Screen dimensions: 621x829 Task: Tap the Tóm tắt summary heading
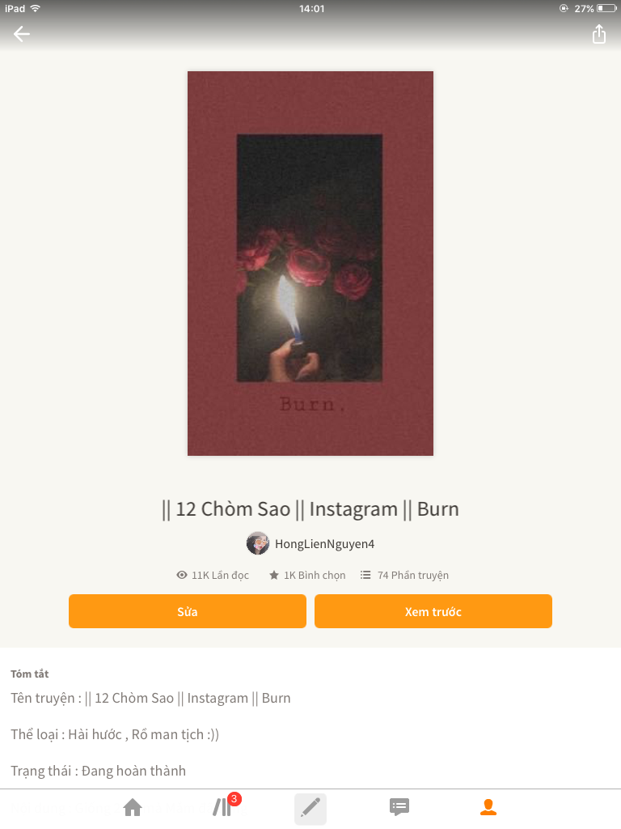pyautogui.click(x=30, y=674)
